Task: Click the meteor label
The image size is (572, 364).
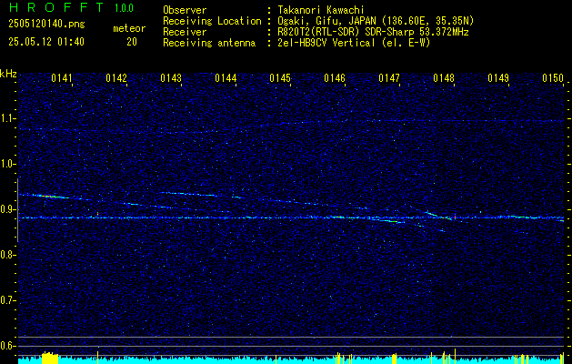Action: (129, 28)
